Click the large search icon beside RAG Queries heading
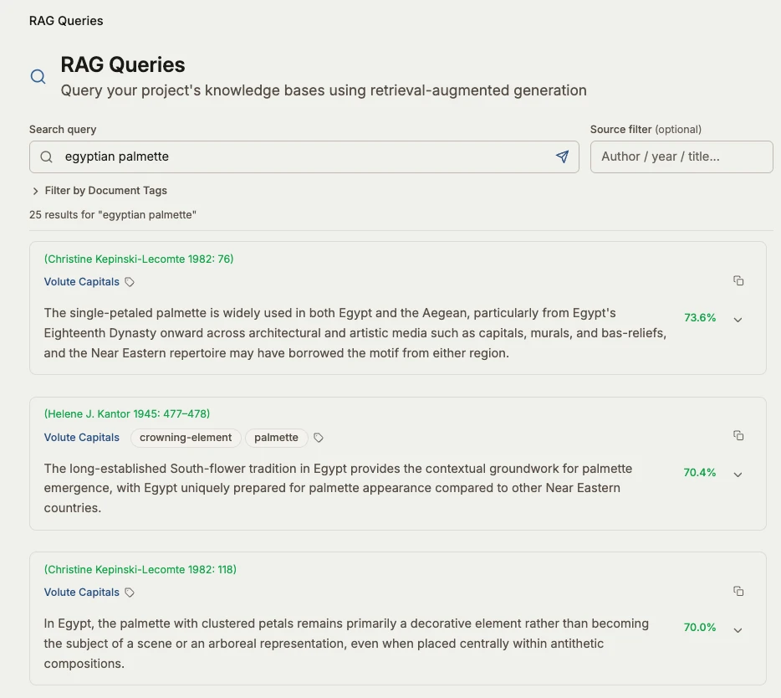The width and height of the screenshot is (781, 698). 38,77
